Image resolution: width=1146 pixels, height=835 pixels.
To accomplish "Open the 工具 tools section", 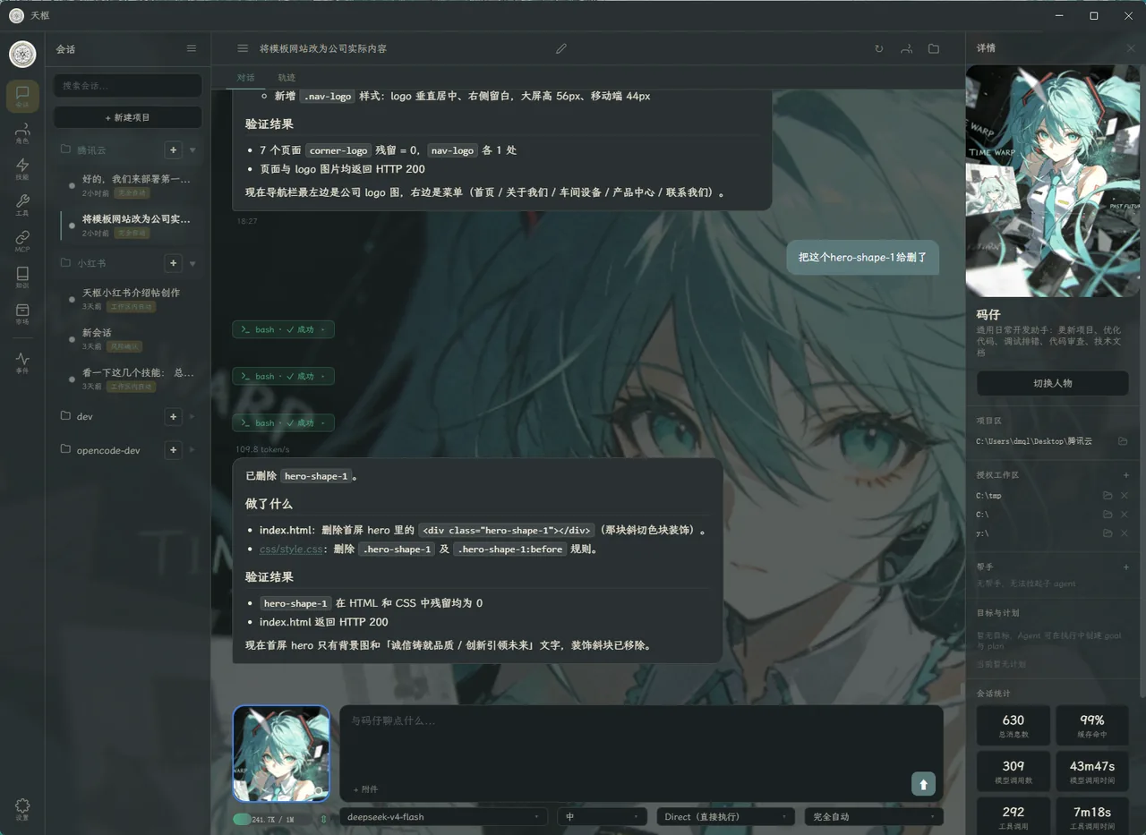I will [x=22, y=205].
